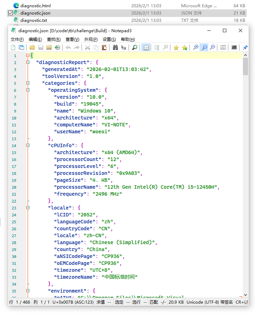This screenshot has width=255, height=313.
Task: Open the 文件(F) menu
Action: pos(17,39)
